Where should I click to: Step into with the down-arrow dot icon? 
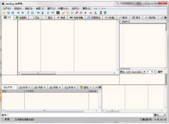tap(28, 13)
